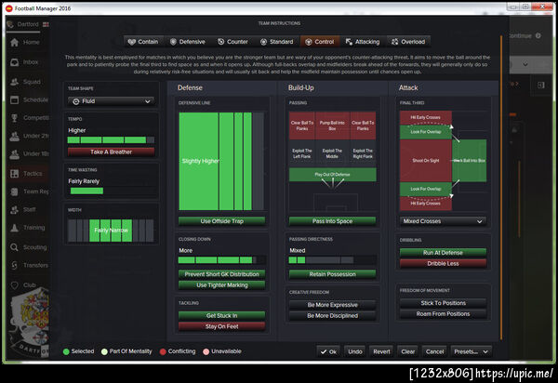The image size is (558, 383).
Task: Toggle Prevent Short GK Distribution
Action: point(221,274)
